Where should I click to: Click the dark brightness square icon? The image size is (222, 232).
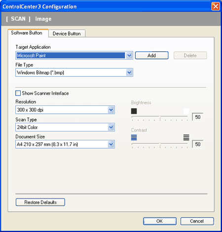point(134,111)
